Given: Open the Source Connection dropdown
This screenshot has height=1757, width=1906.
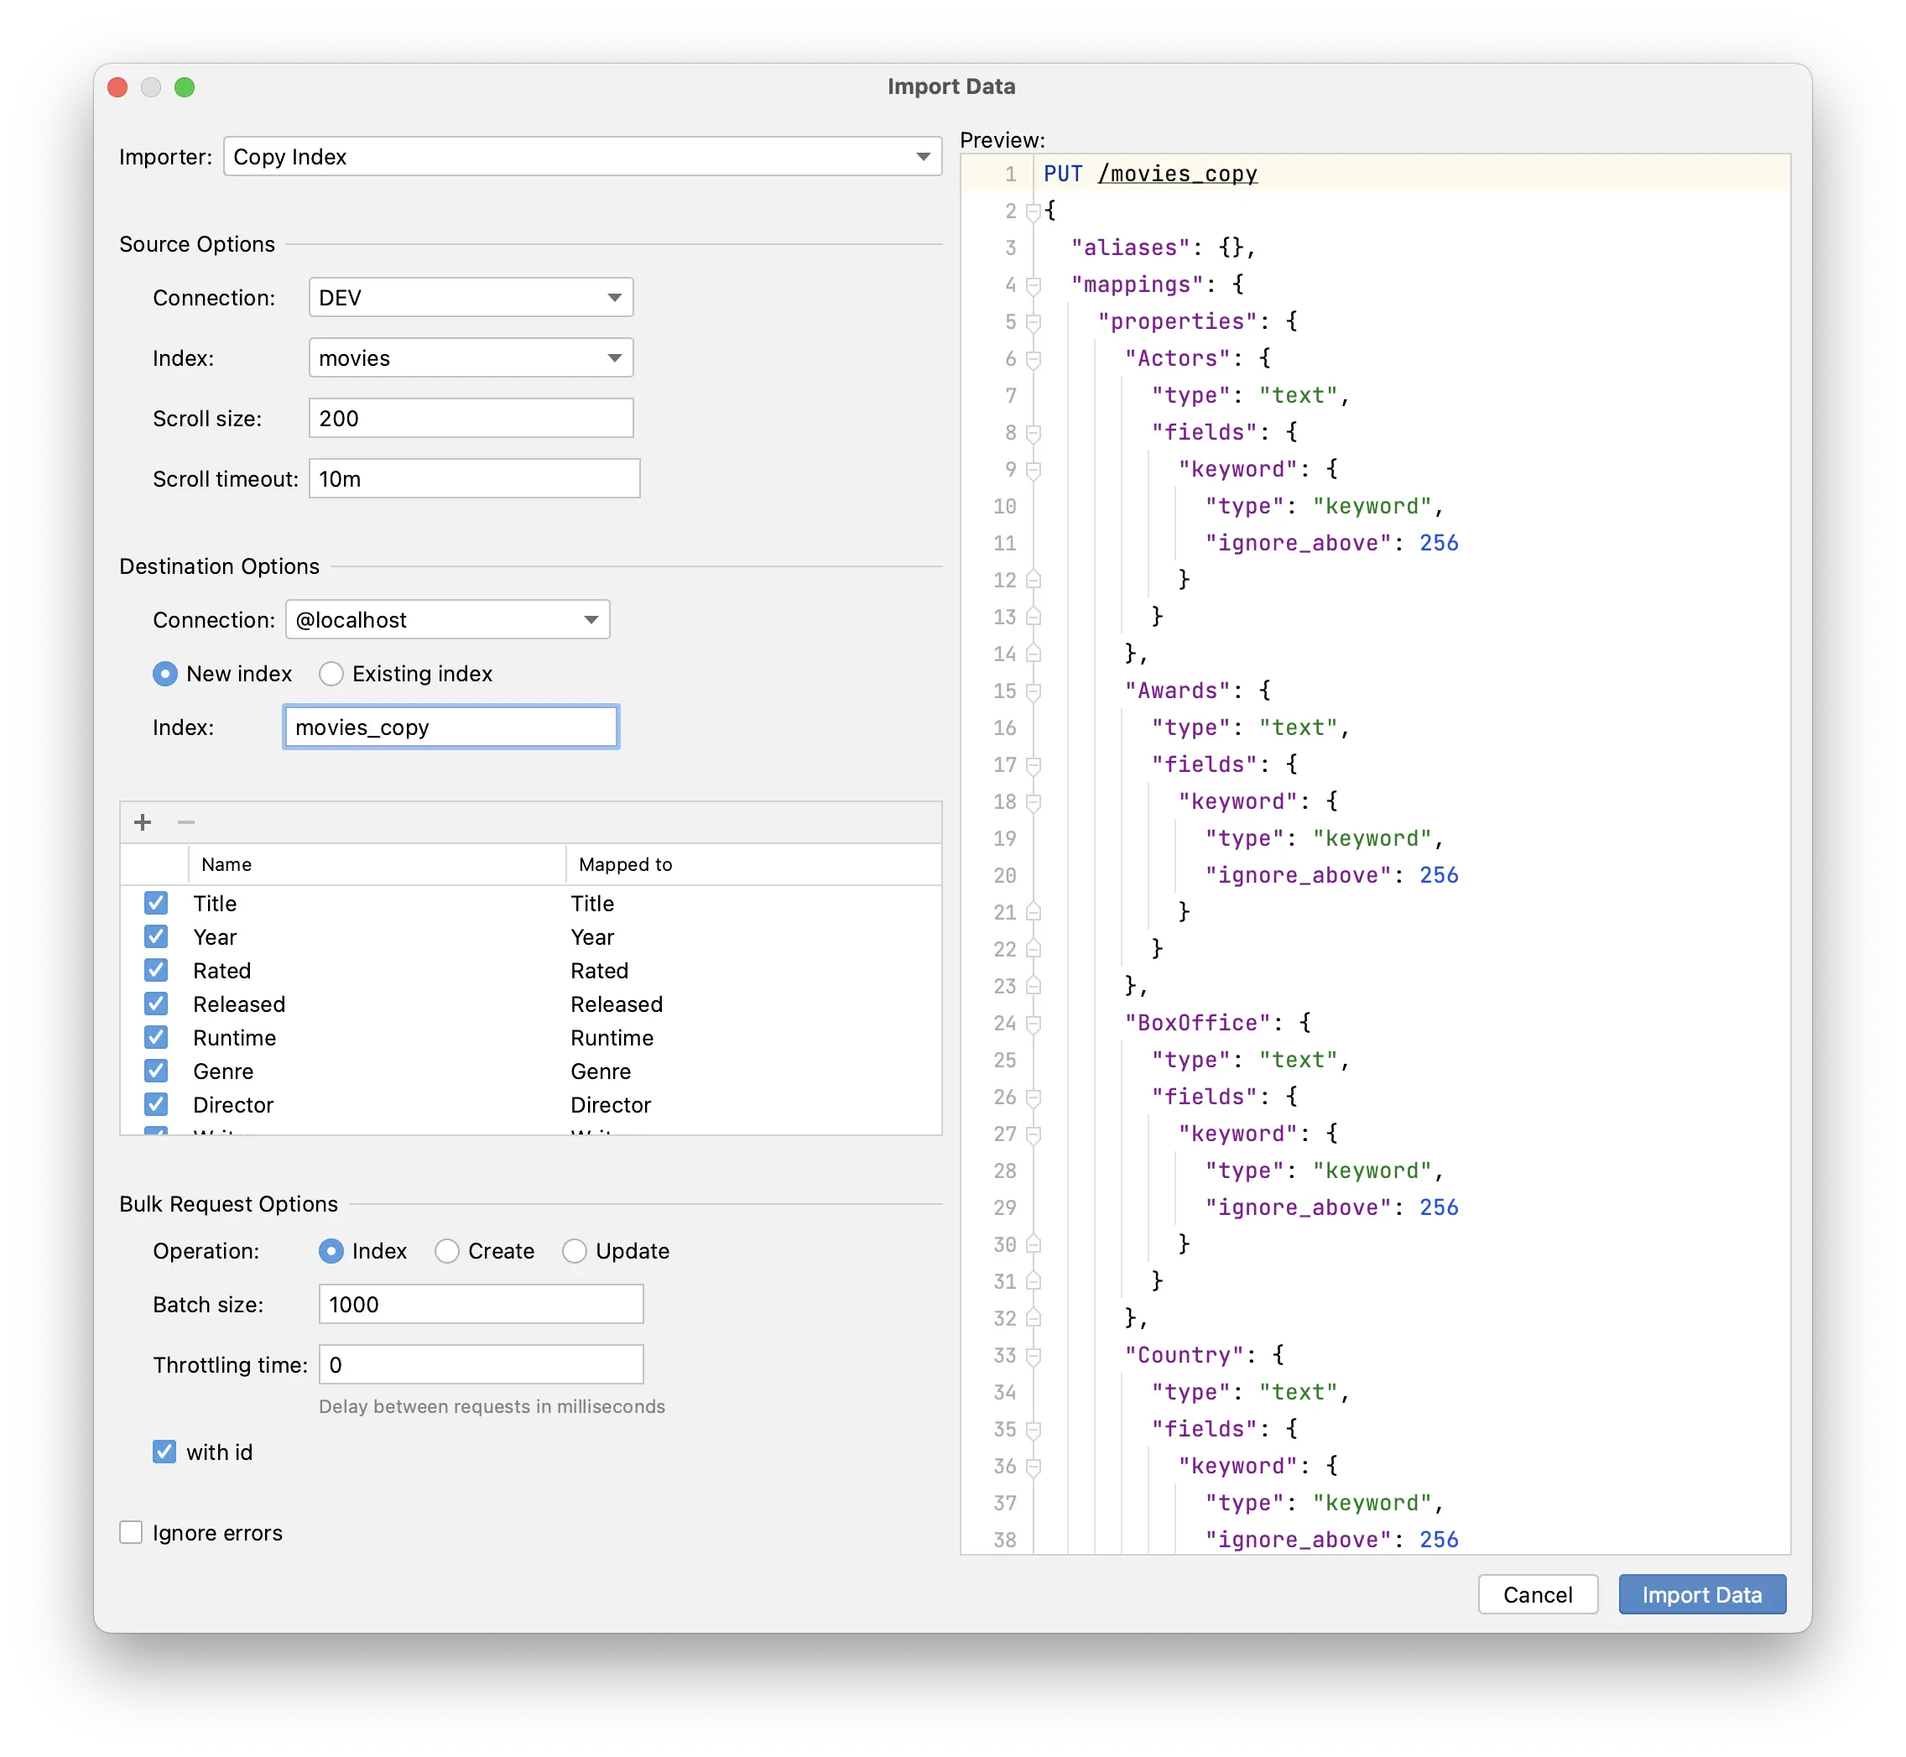Looking at the screenshot, I should pos(470,299).
